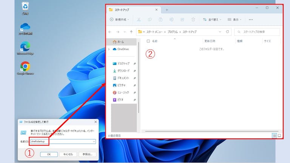Screen dimensions: 290x163
Task: Click the スタートアップの検索 search box
Action: tap(257, 32)
